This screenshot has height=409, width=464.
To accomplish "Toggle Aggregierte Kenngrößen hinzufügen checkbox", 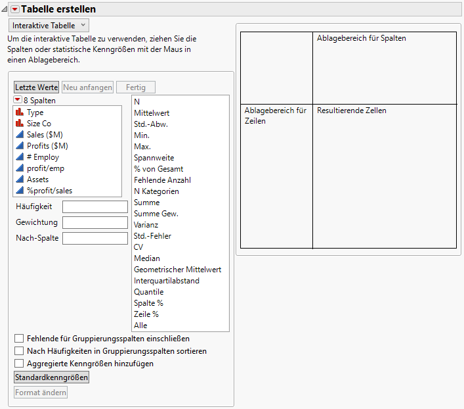I will (x=19, y=363).
